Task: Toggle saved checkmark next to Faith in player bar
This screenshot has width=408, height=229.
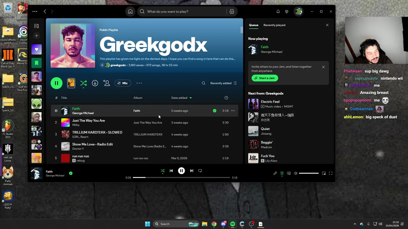Action: click(71, 173)
